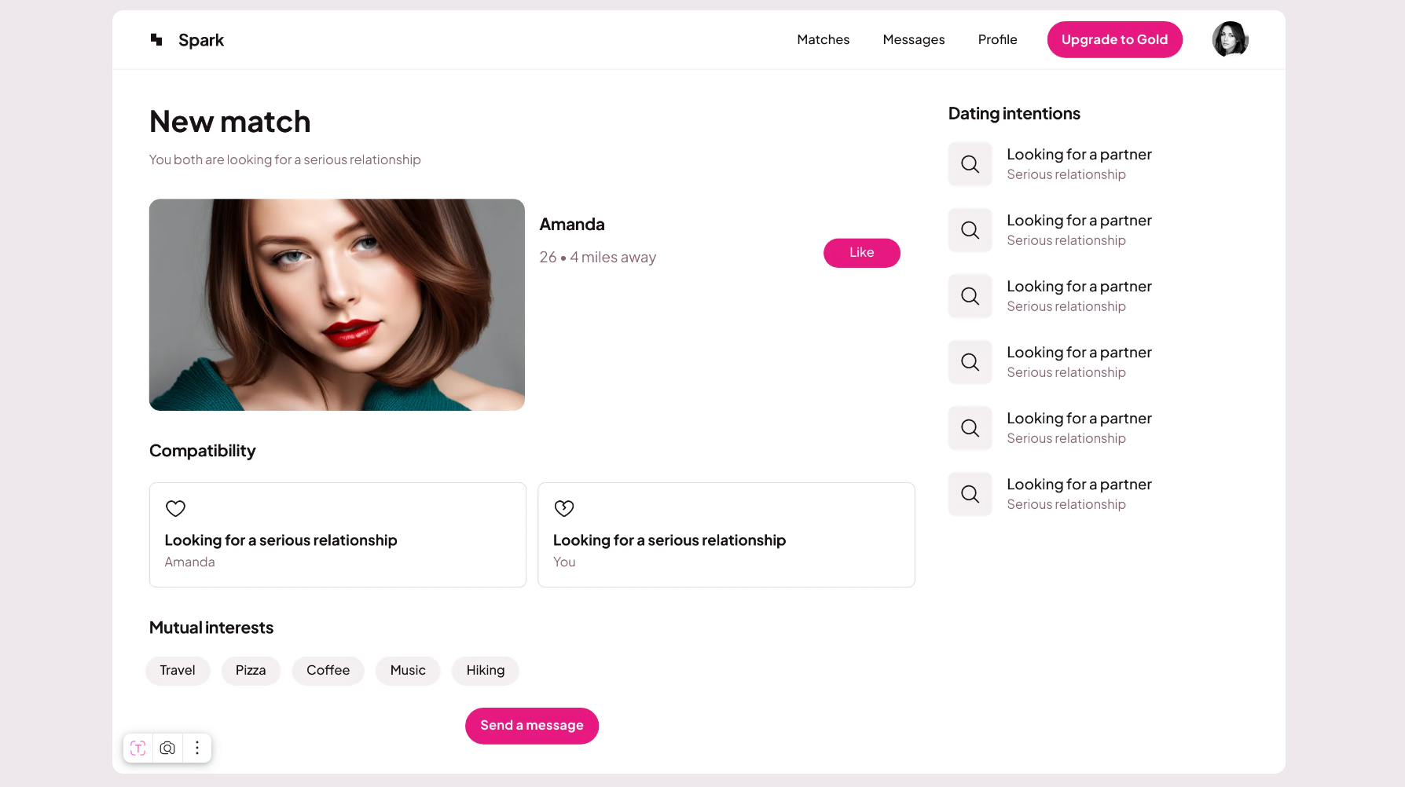1405x787 pixels.
Task: Click the last search icon under Dating intentions
Action: tap(970, 494)
